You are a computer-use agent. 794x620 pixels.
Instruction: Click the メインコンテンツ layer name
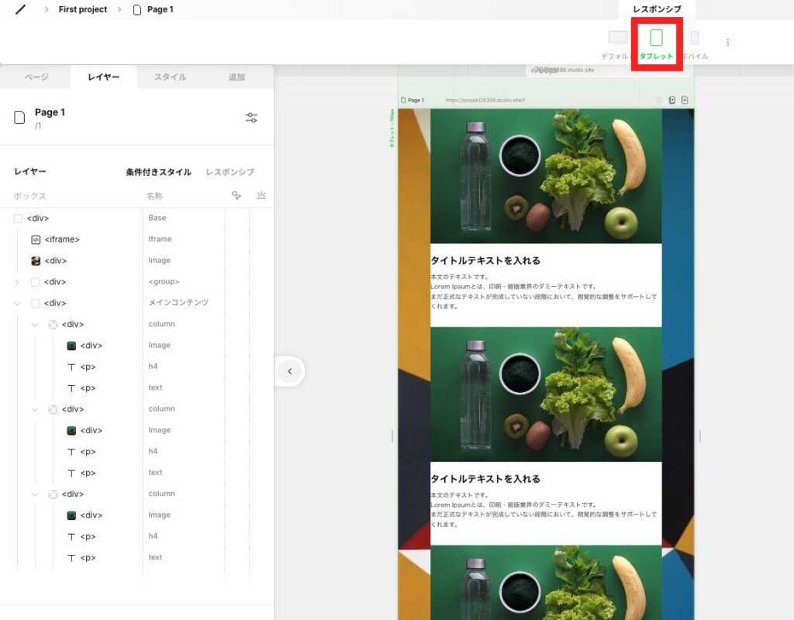click(x=178, y=303)
